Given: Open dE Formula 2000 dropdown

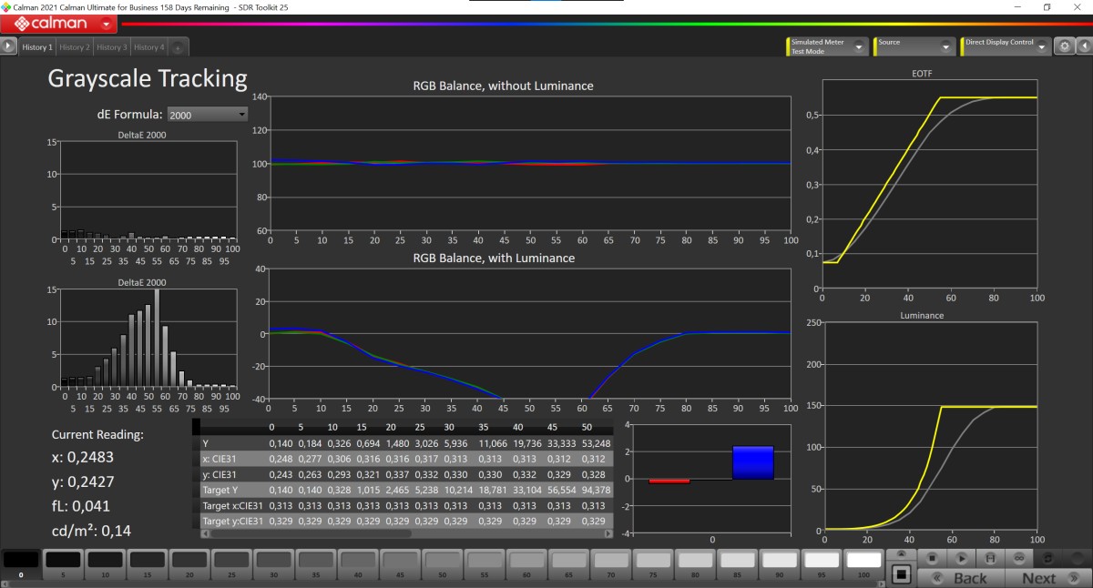Looking at the screenshot, I should (x=208, y=115).
